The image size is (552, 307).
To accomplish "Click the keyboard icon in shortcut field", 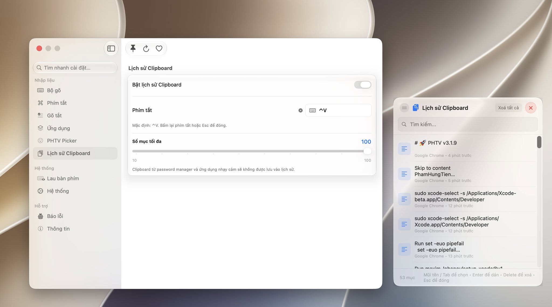I will pos(312,110).
